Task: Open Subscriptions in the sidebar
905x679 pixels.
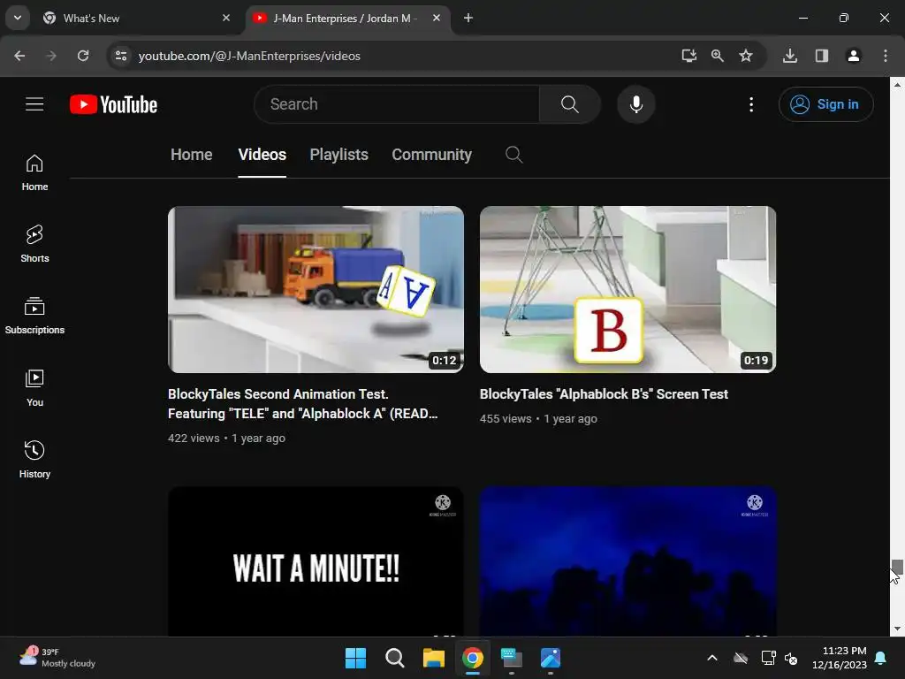Action: [34, 316]
